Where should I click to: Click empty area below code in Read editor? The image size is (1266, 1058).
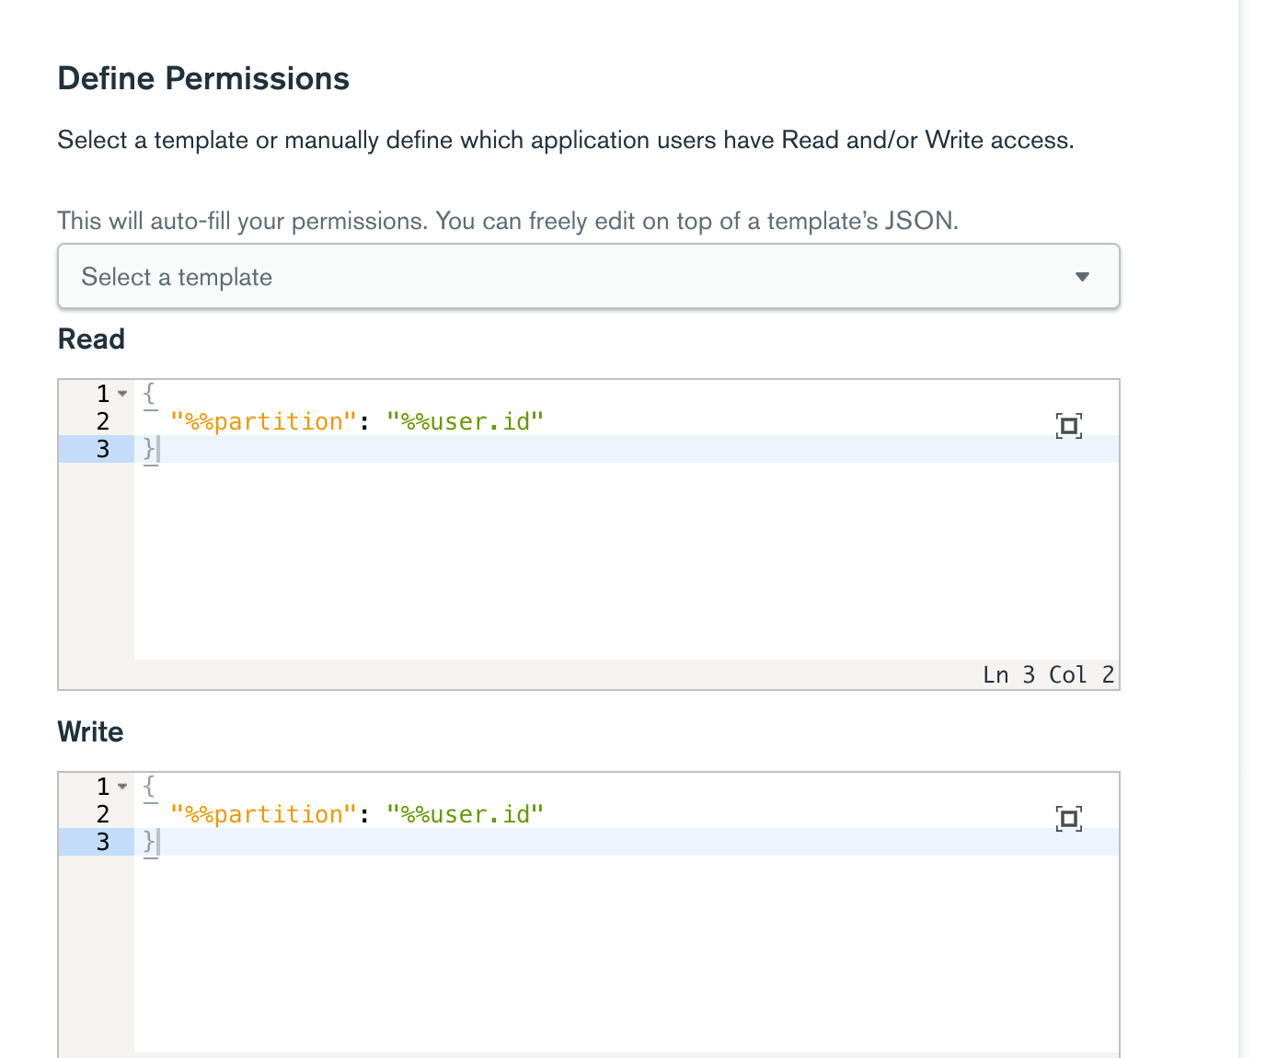(626, 561)
